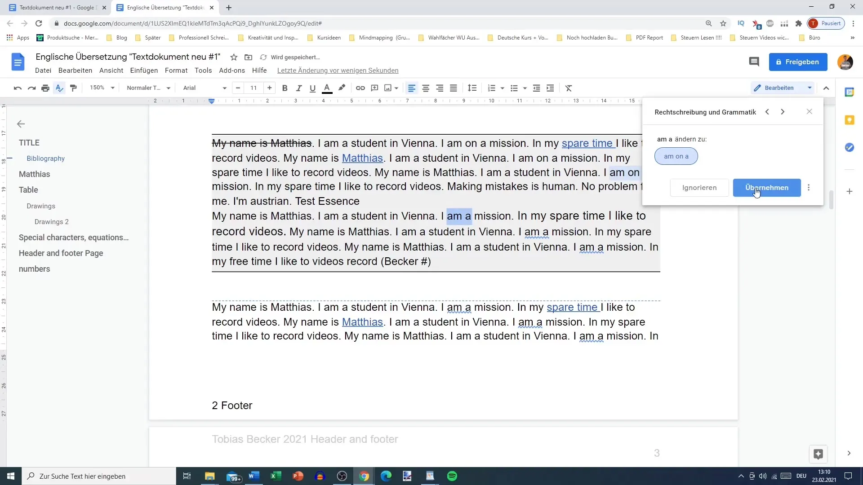This screenshot has height=485, width=863.
Task: Click the insert link icon
Action: [x=360, y=88]
